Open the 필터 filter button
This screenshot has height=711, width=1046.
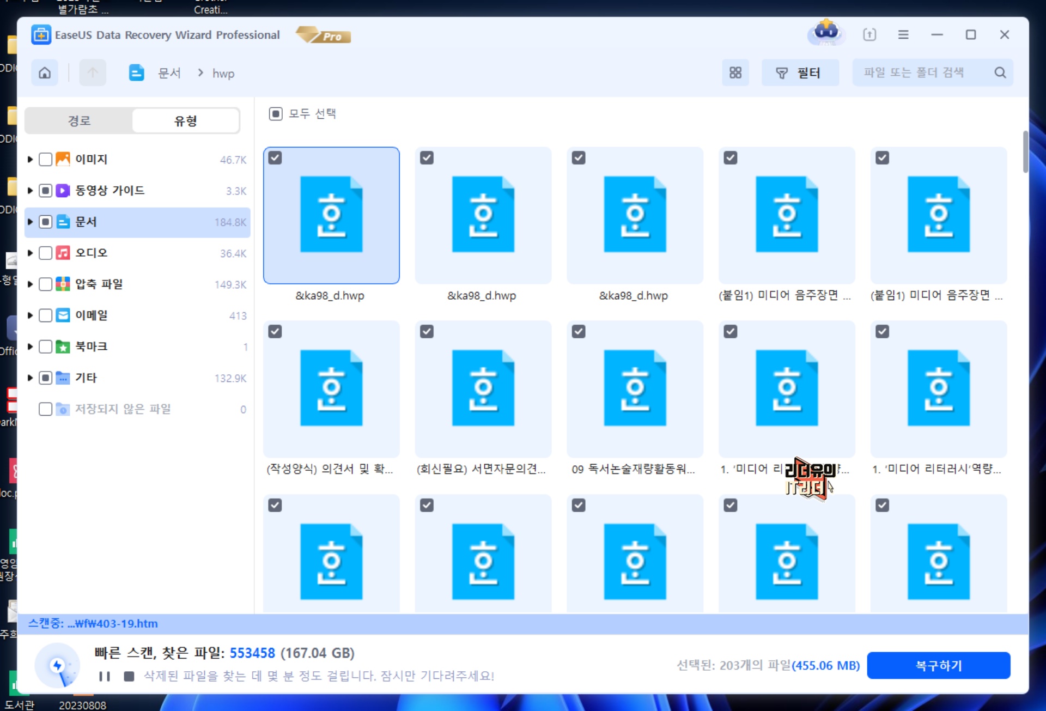(x=800, y=72)
